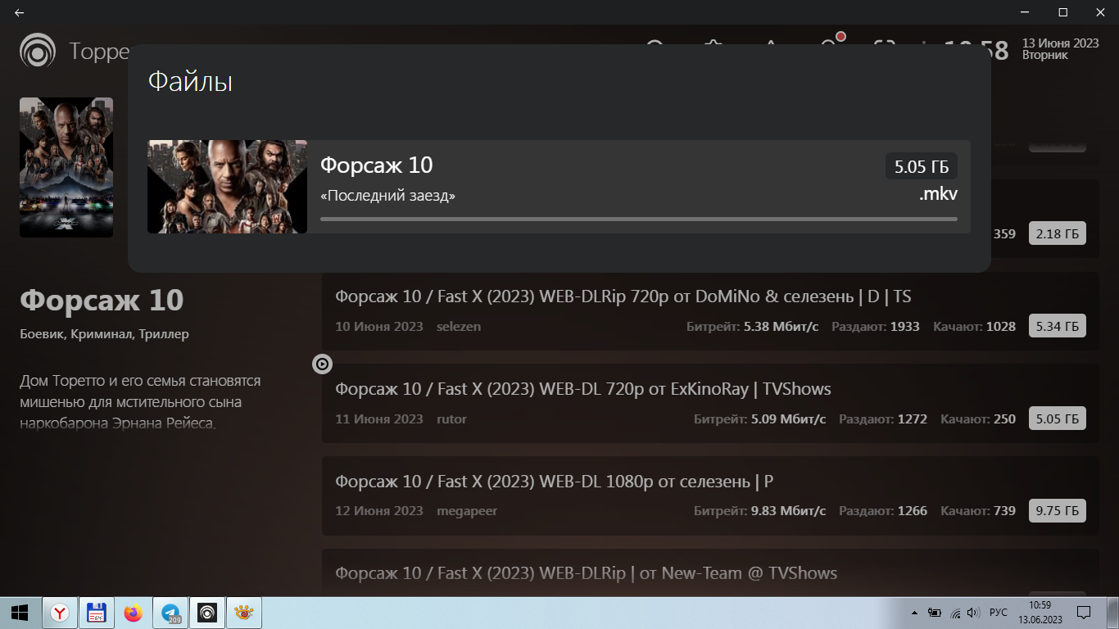Open the Форсаж 10 .mkv file
This screenshot has width=1119, height=629.
coord(559,187)
